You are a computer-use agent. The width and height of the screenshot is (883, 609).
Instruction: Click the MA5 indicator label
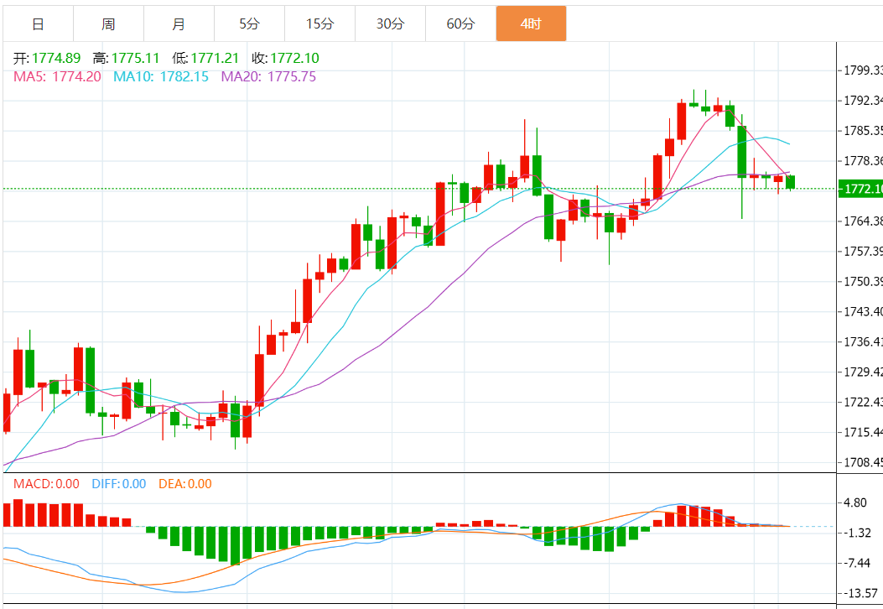pos(57,76)
